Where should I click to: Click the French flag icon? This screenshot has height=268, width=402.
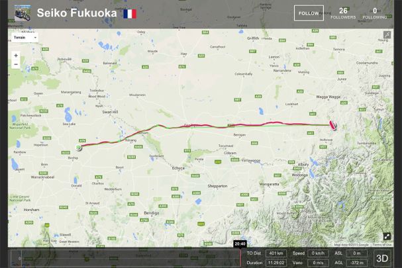point(130,14)
